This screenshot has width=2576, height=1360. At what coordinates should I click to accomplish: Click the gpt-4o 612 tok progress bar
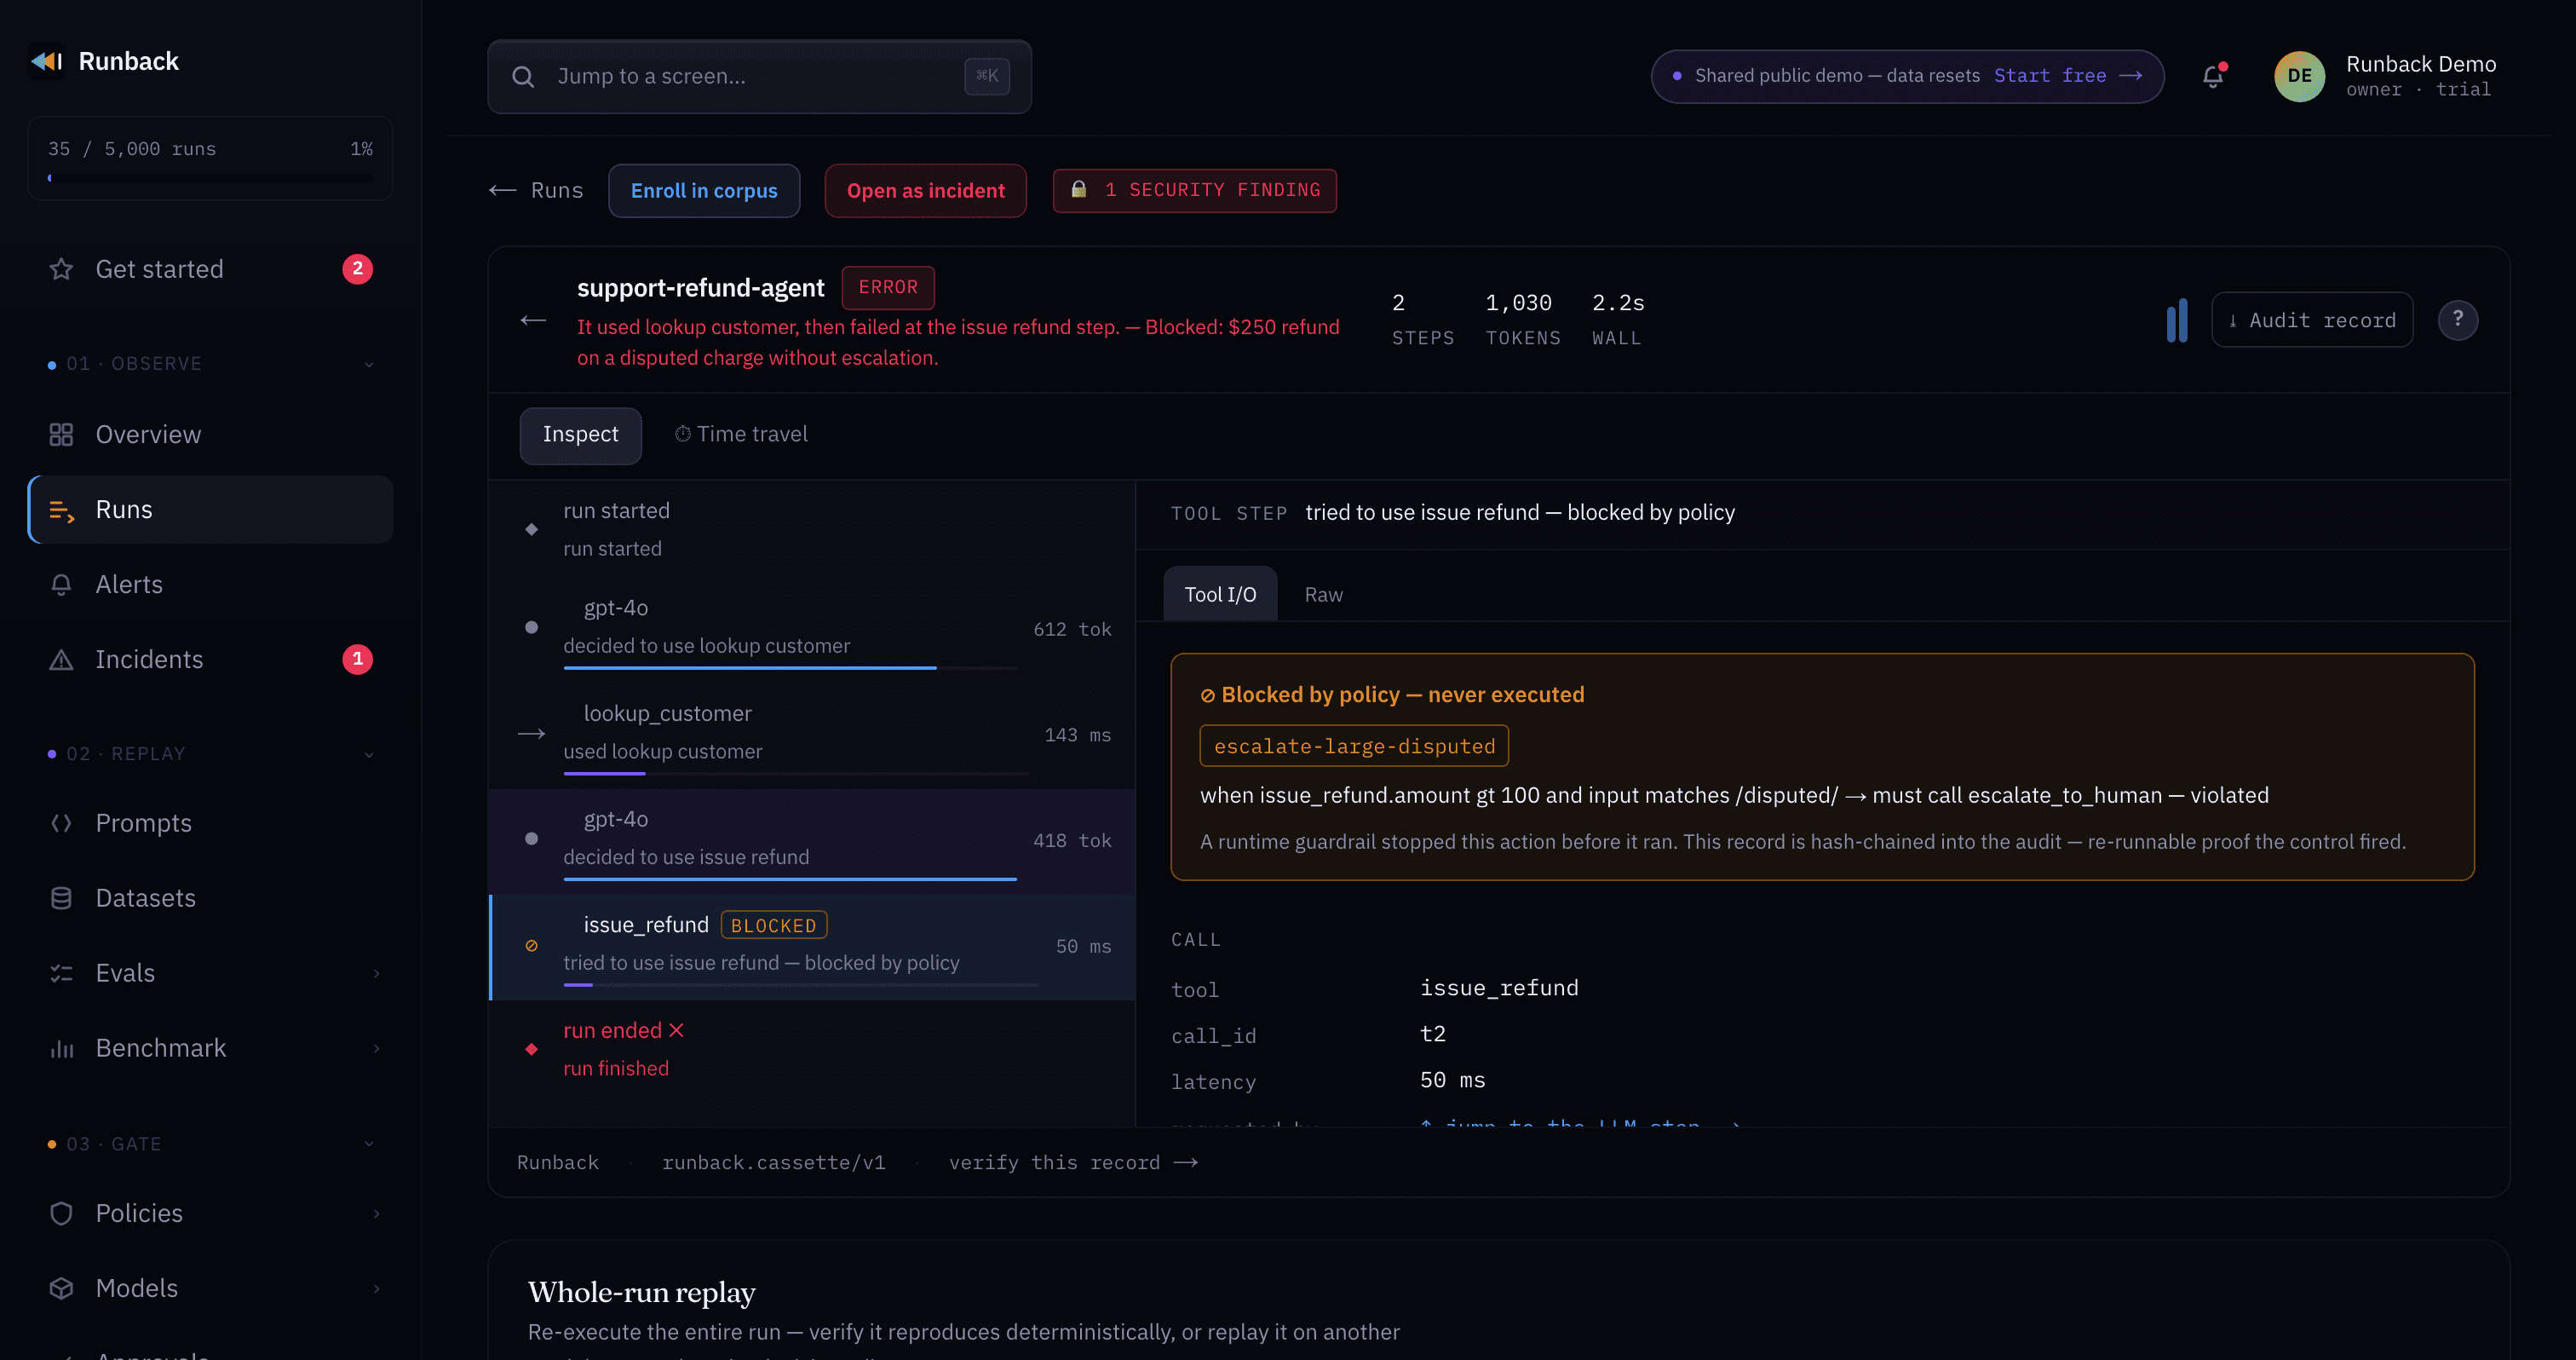(x=790, y=667)
